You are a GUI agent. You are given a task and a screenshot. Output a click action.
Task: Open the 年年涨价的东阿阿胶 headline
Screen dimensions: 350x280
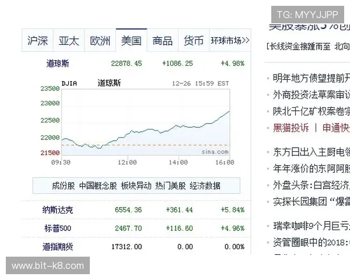[x=311, y=169]
